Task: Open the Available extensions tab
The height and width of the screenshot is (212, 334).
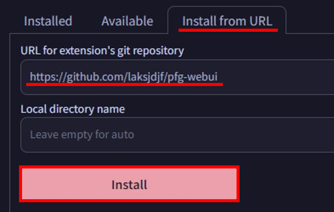Action: 127,21
